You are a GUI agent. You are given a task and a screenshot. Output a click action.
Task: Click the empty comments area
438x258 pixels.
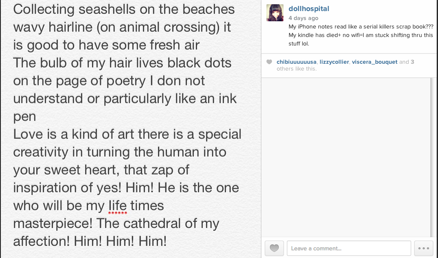pos(349,157)
